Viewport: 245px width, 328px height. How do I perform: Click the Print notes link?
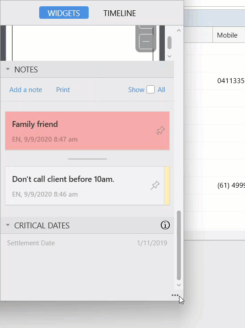tap(63, 90)
